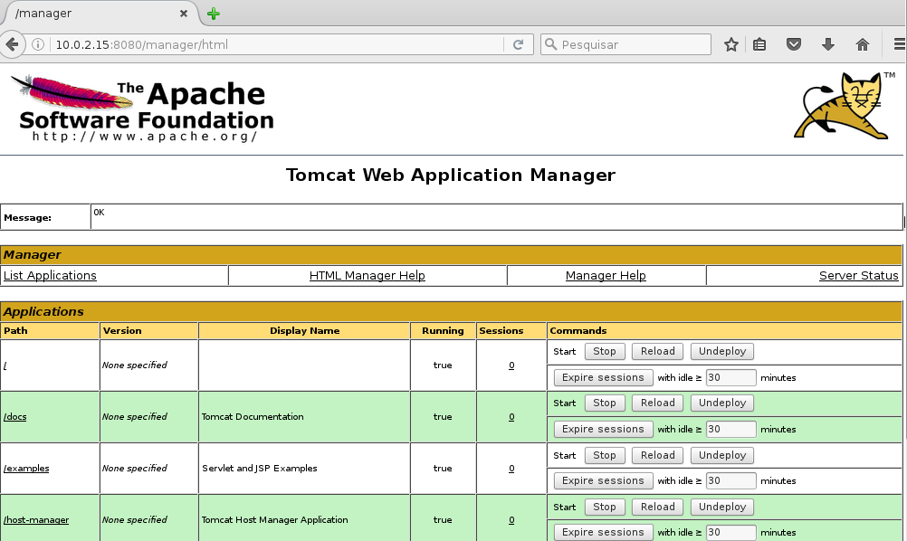Open the /host-manager application link

36,519
